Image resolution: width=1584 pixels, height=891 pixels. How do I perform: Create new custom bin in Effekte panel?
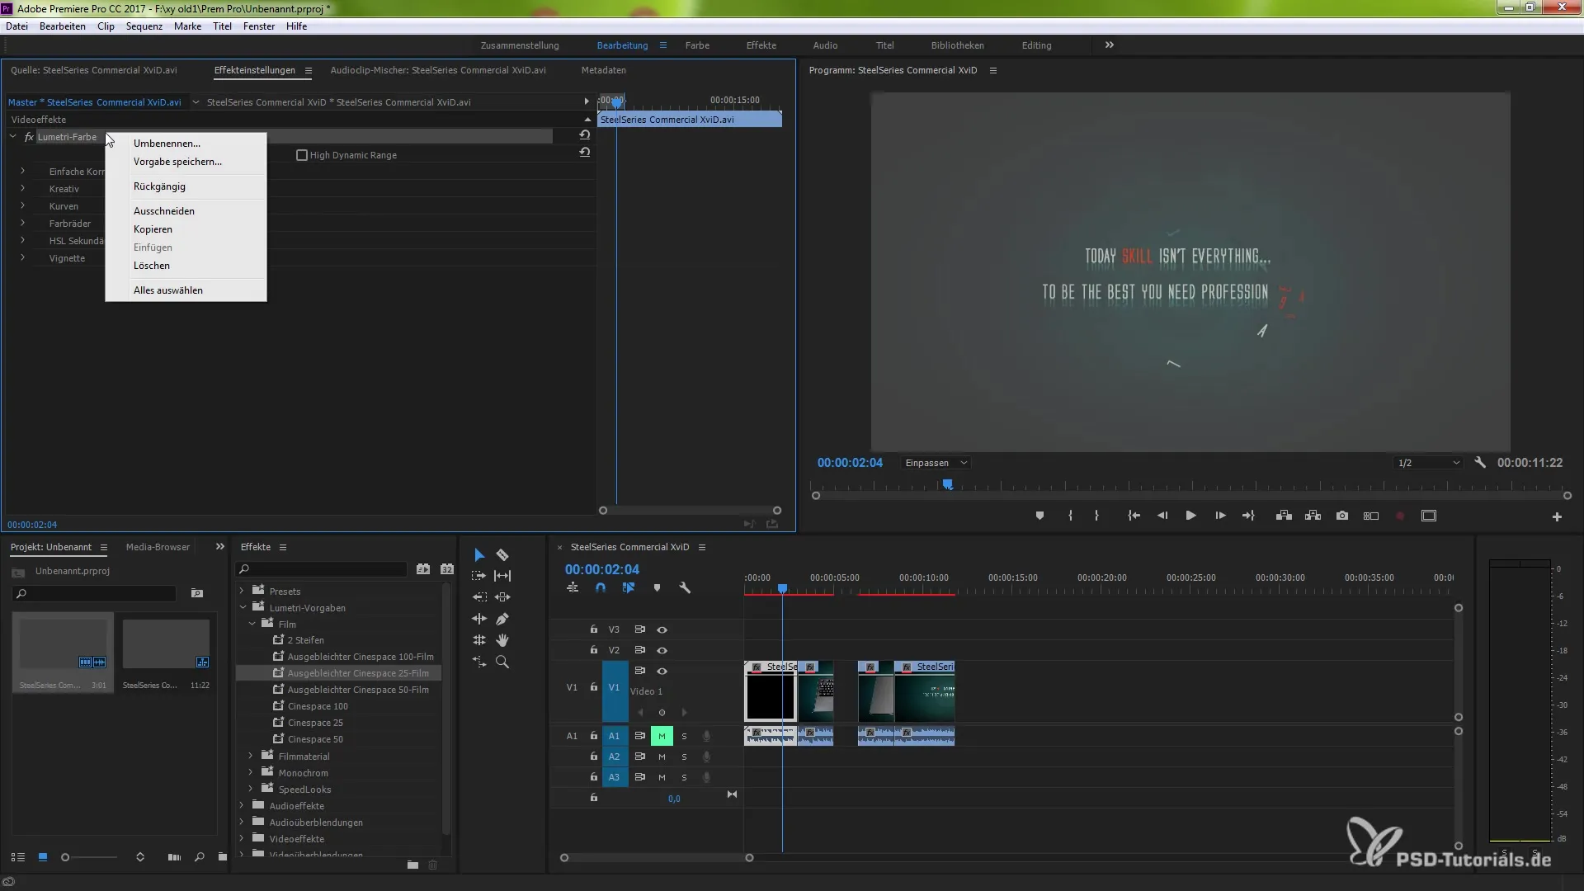[x=412, y=865]
